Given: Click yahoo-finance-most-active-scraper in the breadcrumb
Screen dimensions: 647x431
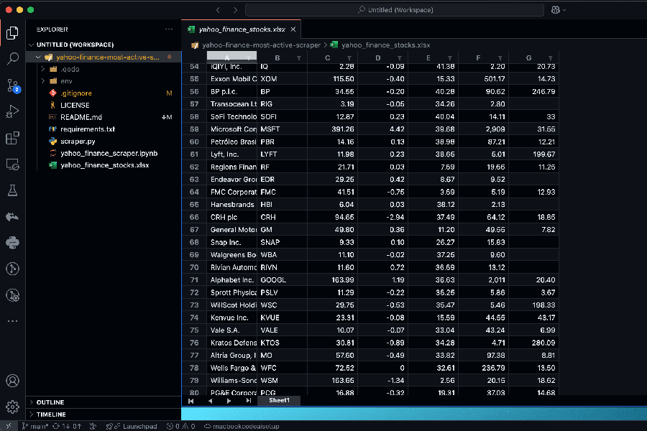Looking at the screenshot, I should (261, 45).
